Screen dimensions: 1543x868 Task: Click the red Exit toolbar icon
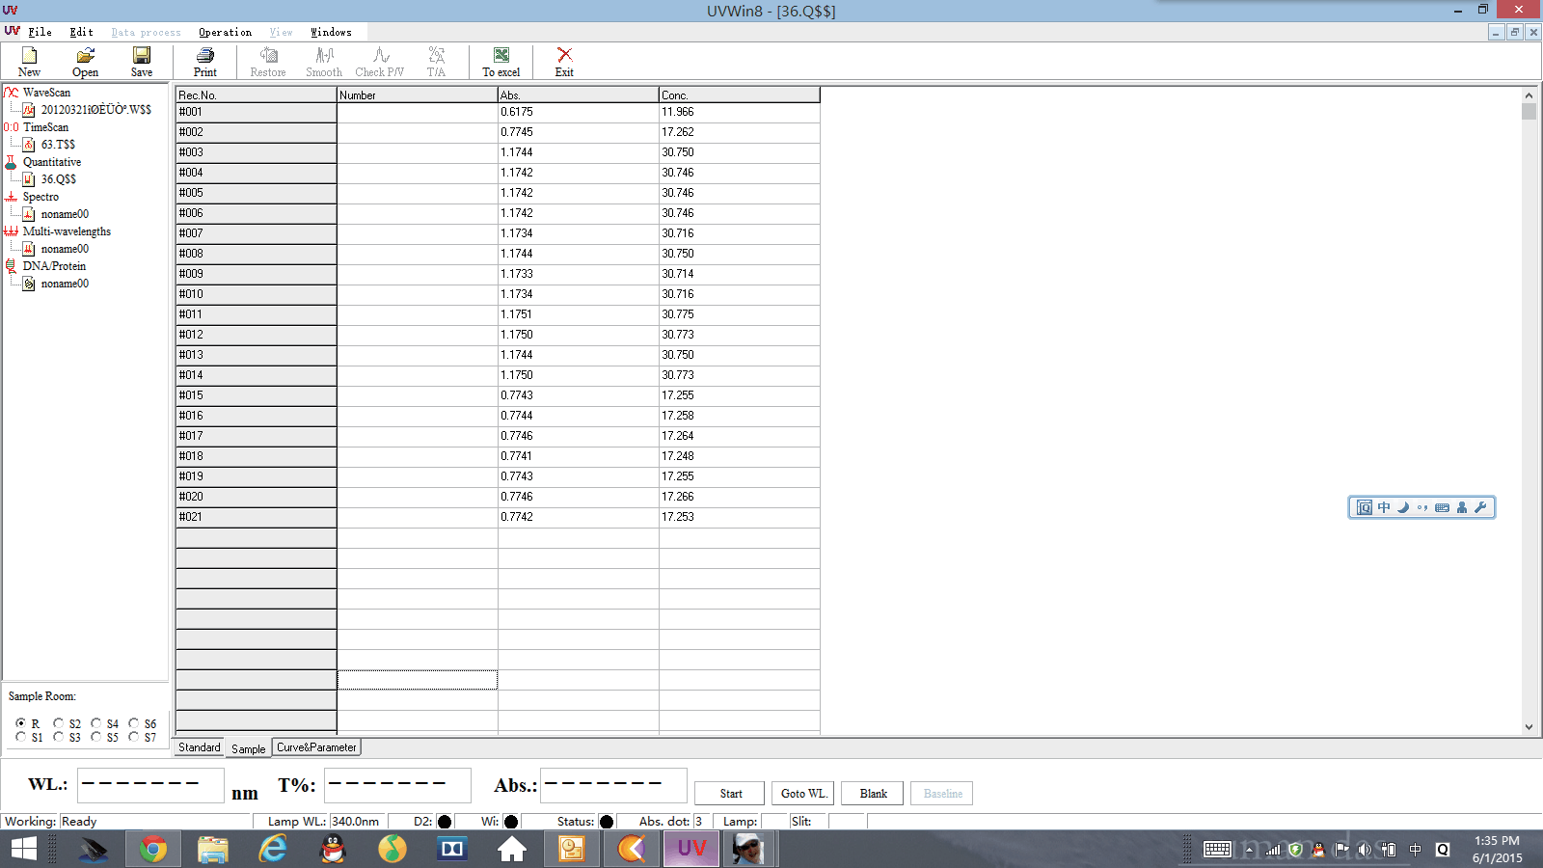pyautogui.click(x=564, y=62)
